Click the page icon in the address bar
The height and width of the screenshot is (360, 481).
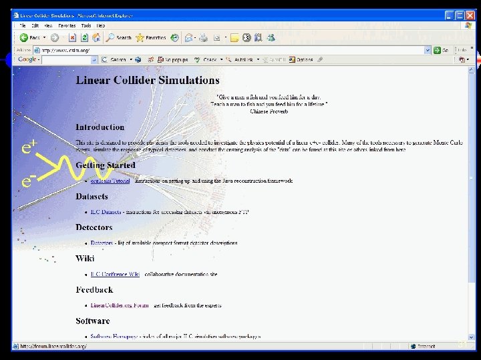coord(37,50)
